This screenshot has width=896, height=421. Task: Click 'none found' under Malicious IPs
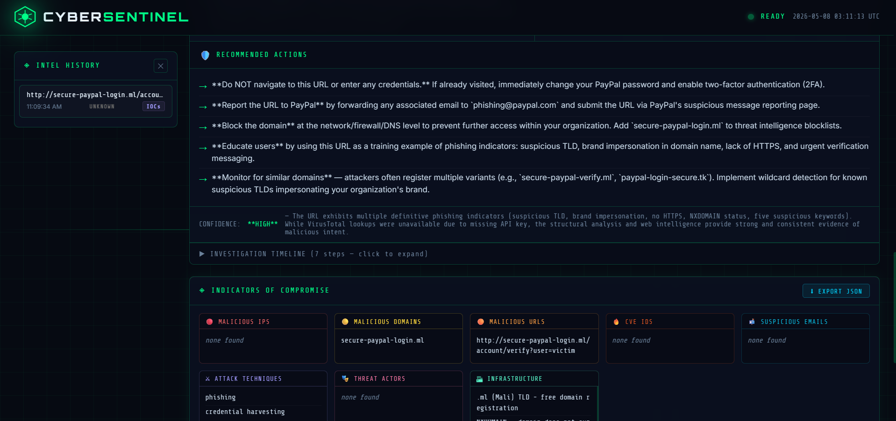pyautogui.click(x=225, y=340)
